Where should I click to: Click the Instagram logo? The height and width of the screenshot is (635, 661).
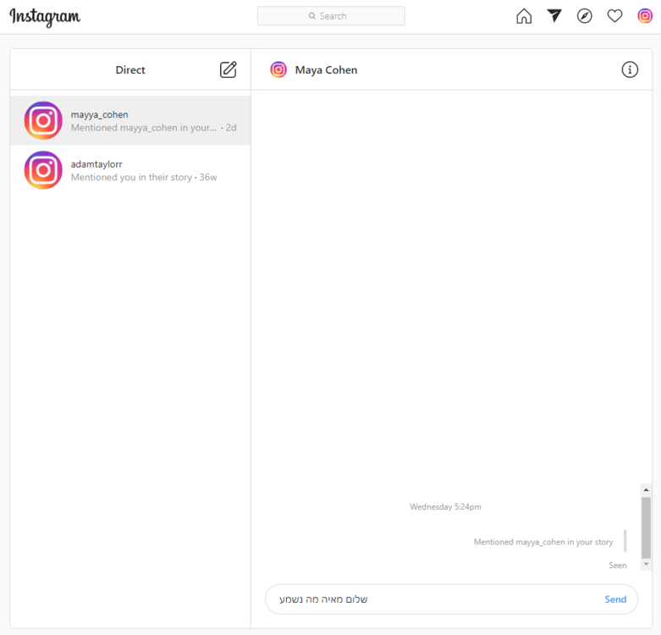click(x=45, y=16)
